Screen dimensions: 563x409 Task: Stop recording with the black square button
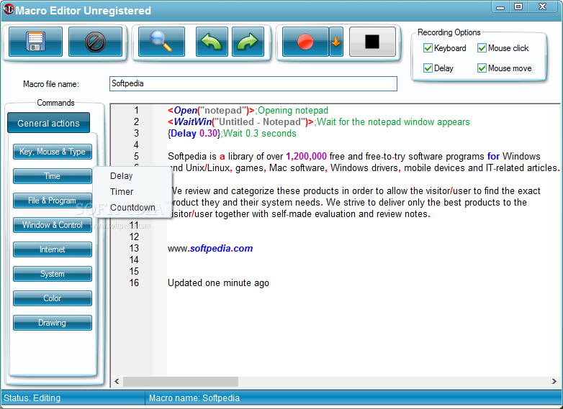(x=372, y=42)
